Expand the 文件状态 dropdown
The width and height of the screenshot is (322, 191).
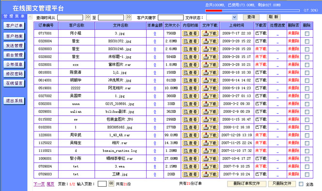pos(234,17)
